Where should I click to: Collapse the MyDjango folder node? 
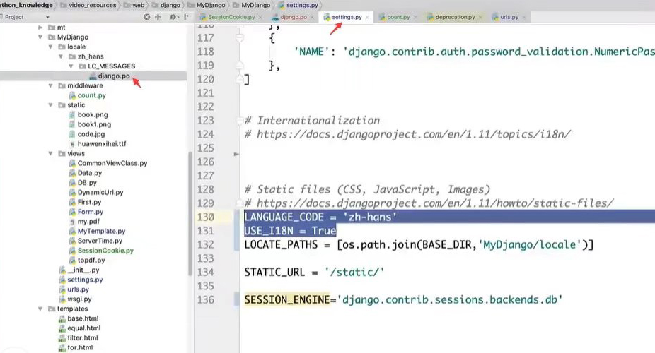tap(40, 37)
